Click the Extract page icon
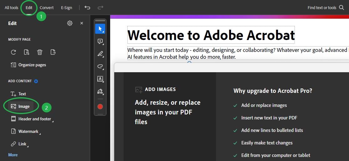349x161 pixels. tap(53, 52)
